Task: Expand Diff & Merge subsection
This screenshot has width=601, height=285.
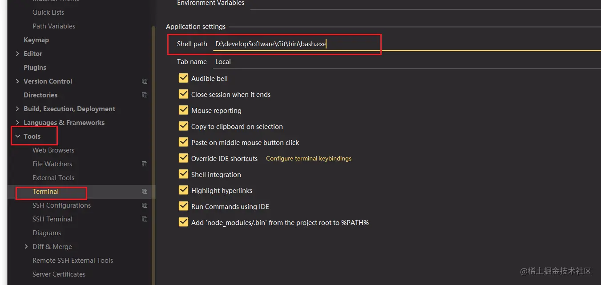Action: (26, 247)
